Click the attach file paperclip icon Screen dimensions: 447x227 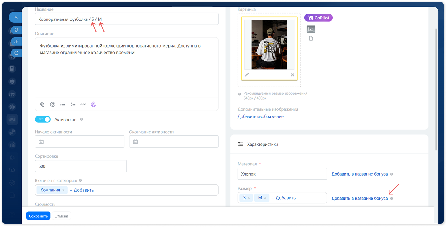[42, 105]
